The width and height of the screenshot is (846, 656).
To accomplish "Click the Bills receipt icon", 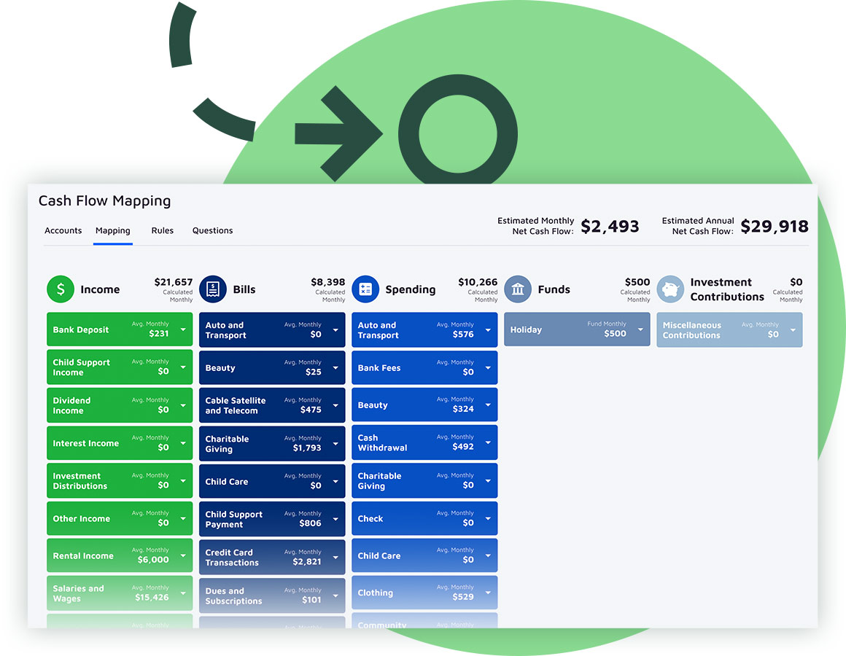I will click(213, 289).
